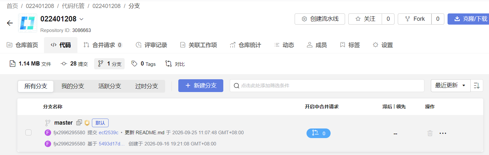Image resolution: width=489 pixels, height=155 pixels.
Task: View the 1.14 MB 文件 list
Action: coord(31,64)
